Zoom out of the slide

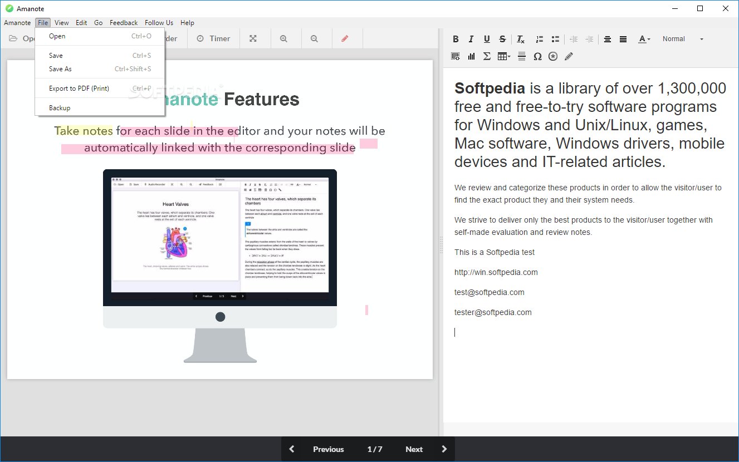[x=314, y=38]
